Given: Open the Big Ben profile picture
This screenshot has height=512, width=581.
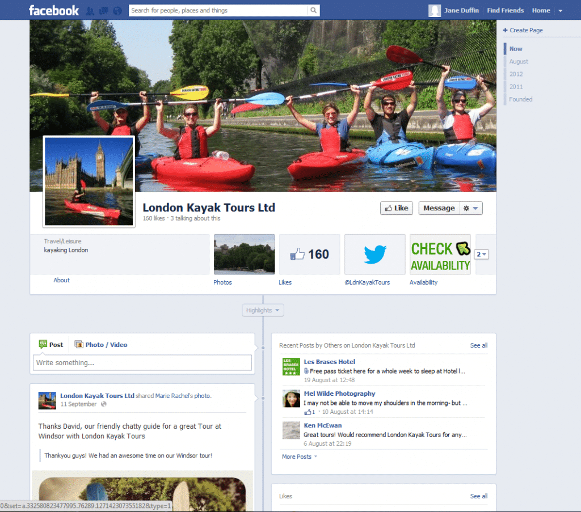Looking at the screenshot, I should click(x=89, y=181).
